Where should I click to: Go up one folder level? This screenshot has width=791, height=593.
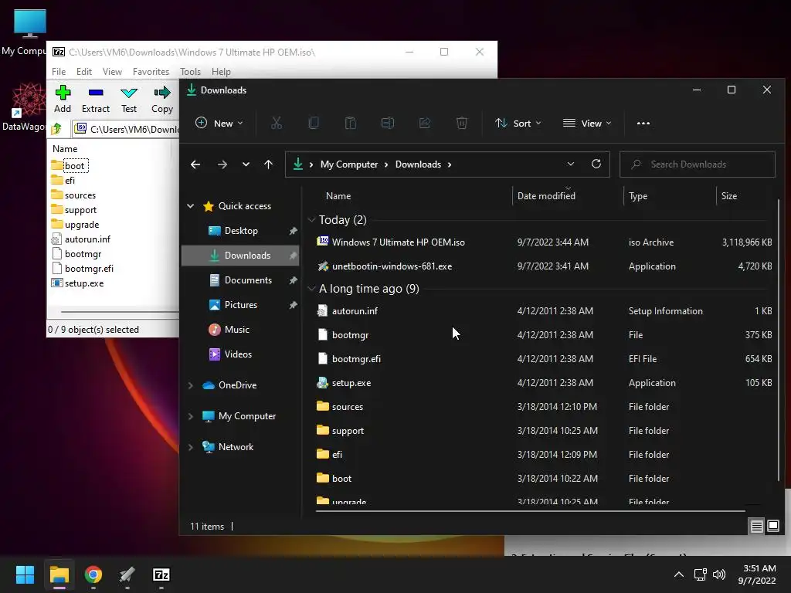pyautogui.click(x=268, y=164)
